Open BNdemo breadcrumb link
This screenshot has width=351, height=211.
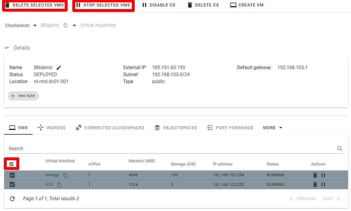pyautogui.click(x=50, y=25)
